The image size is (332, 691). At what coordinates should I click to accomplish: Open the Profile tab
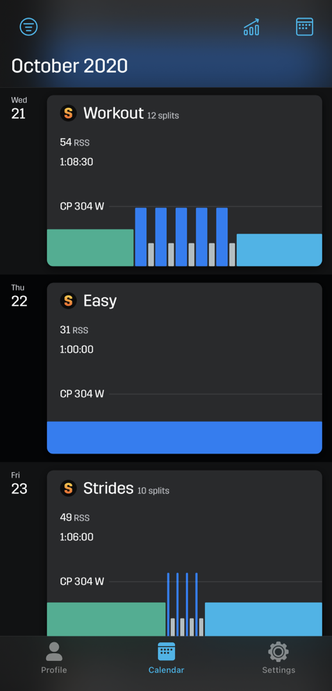click(x=54, y=658)
